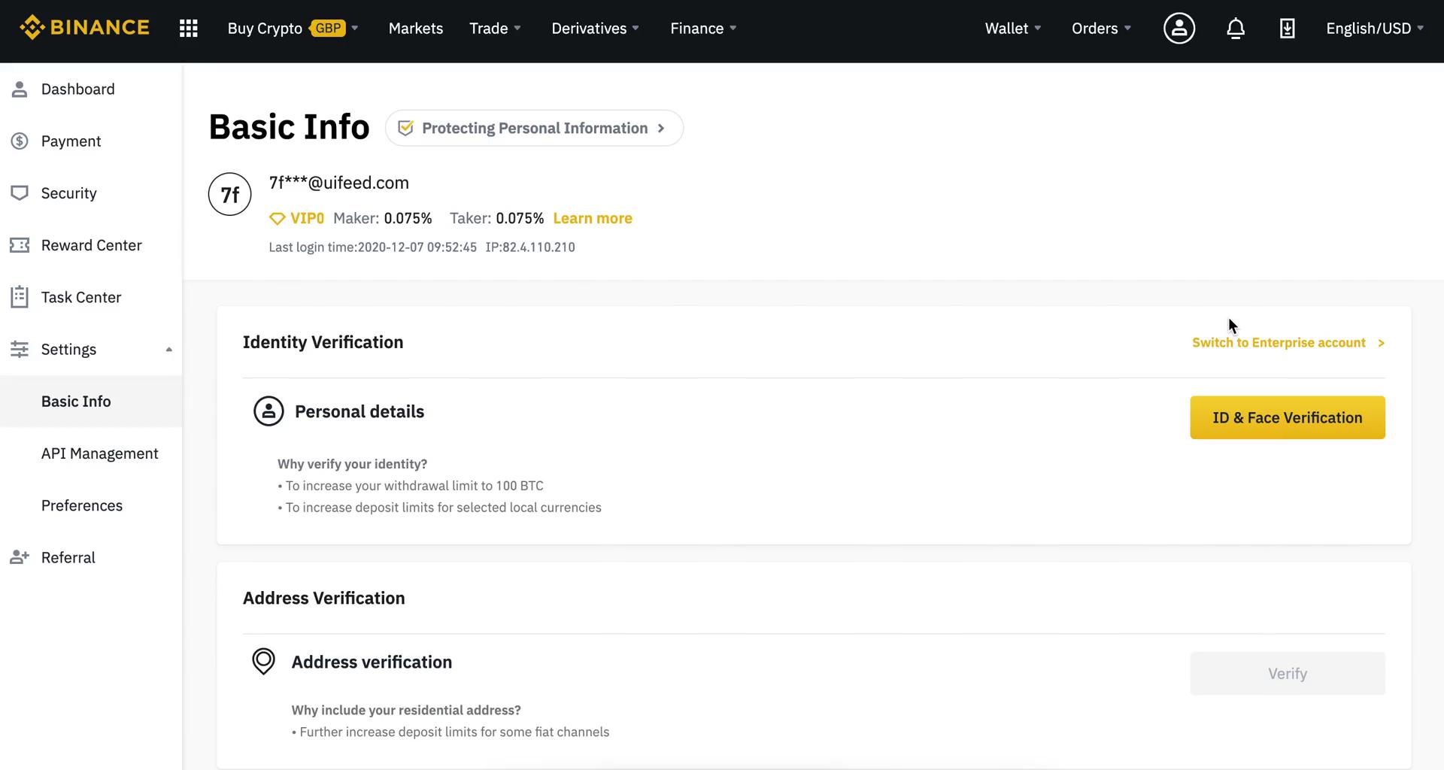Open the user profile icon in header
Screen dimensions: 1444x770
pos(1179,29)
